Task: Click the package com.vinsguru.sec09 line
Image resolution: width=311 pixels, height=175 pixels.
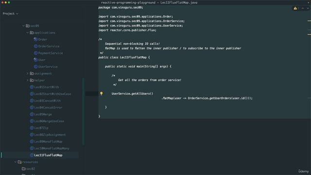Action: click(x=121, y=8)
